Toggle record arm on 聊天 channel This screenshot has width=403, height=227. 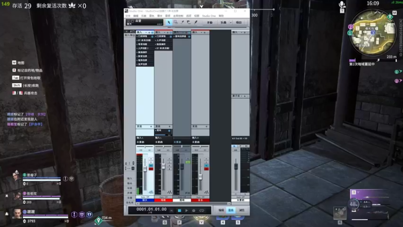click(151, 169)
